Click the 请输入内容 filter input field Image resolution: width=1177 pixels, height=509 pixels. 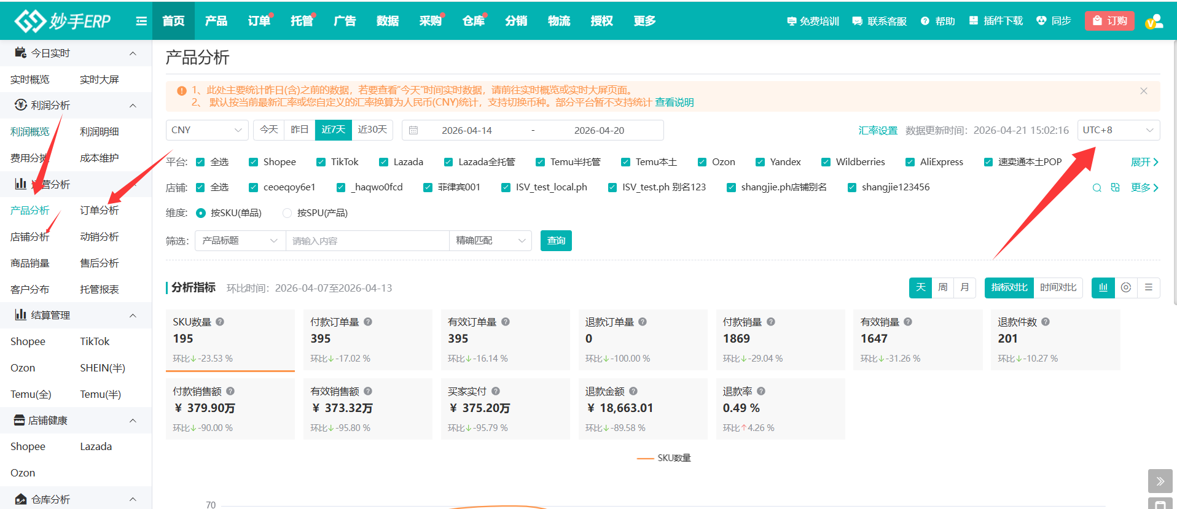[x=367, y=241]
